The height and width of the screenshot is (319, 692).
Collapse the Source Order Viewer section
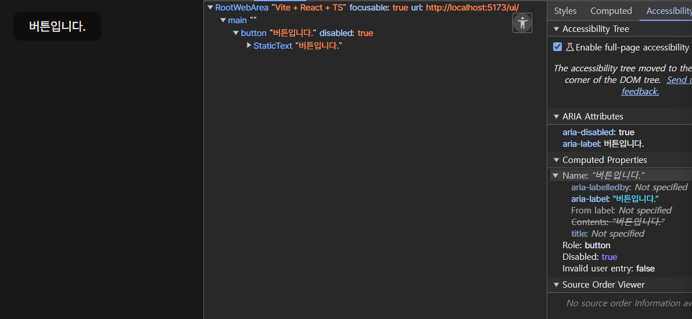point(556,285)
